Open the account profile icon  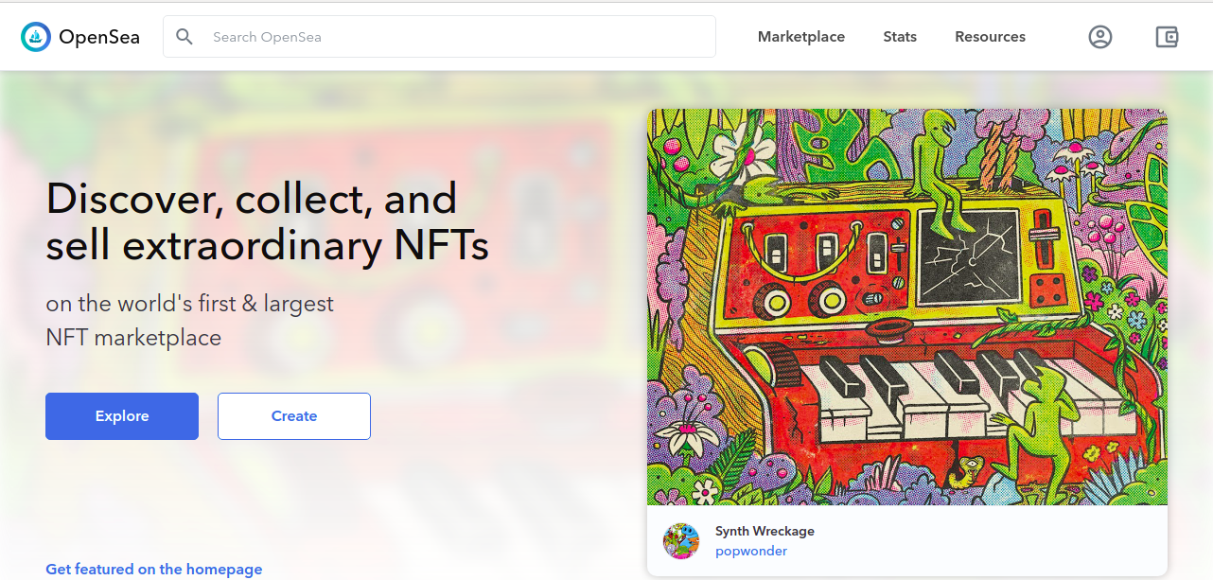1099,37
